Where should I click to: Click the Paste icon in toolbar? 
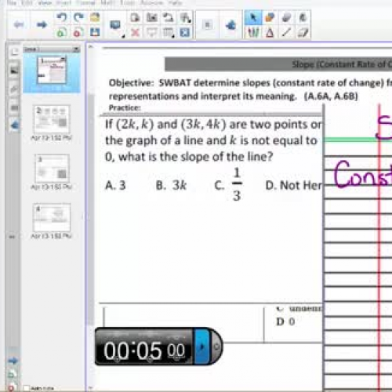pyautogui.click(x=135, y=18)
